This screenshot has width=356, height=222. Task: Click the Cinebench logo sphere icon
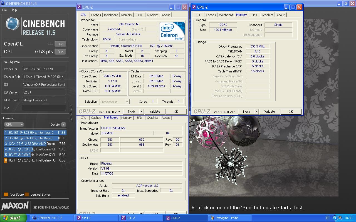[13, 24]
